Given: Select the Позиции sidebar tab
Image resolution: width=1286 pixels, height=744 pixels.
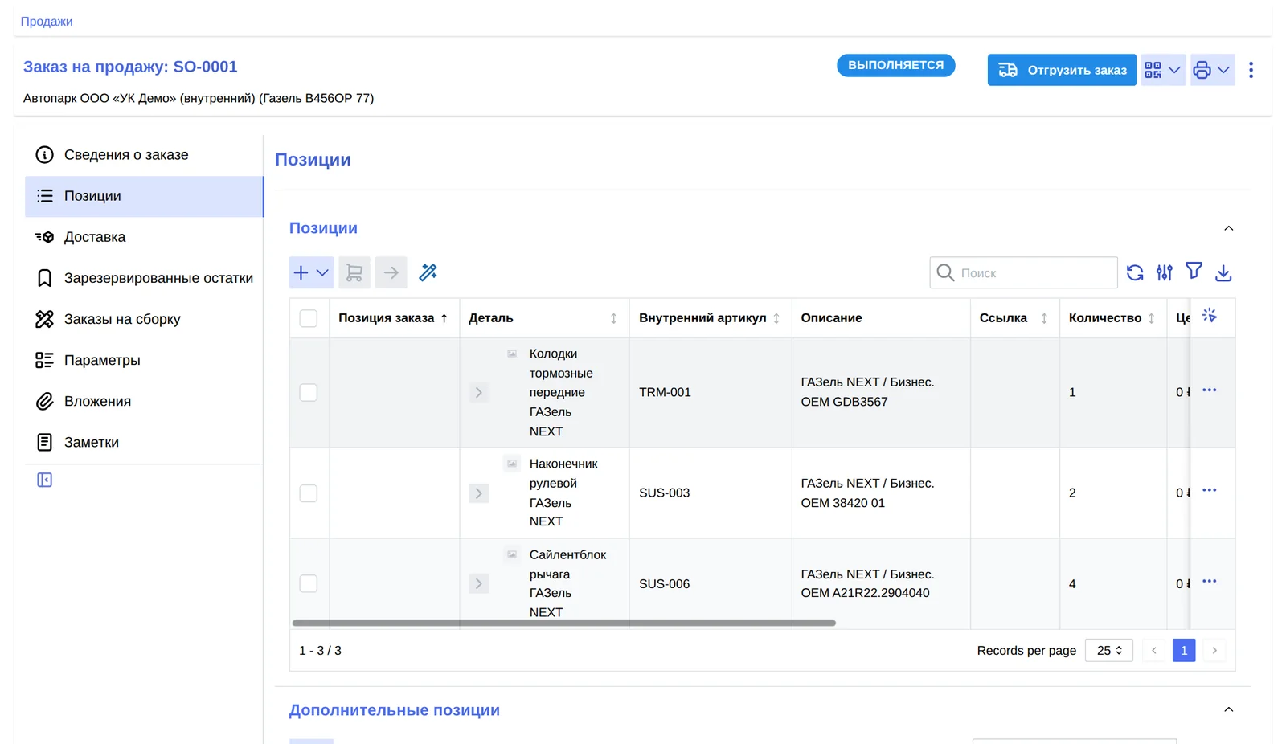Looking at the screenshot, I should 144,196.
